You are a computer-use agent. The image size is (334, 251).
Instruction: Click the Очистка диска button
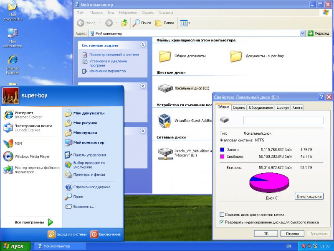pos(309,196)
